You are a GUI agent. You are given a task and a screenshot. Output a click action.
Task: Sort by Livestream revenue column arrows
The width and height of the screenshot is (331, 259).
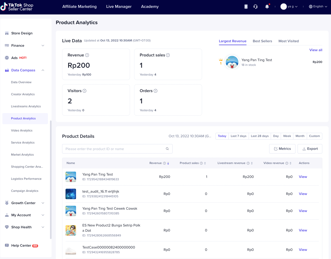(252, 163)
